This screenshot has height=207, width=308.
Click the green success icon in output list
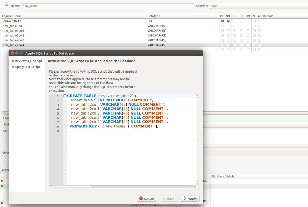pos(2,186)
